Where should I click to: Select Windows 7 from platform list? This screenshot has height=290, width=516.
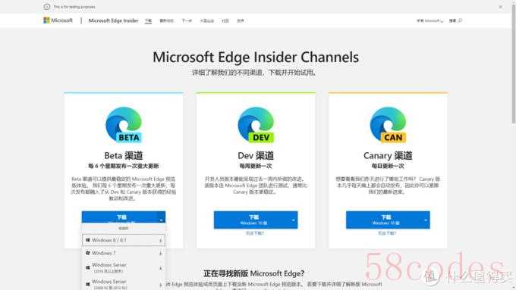coord(124,253)
